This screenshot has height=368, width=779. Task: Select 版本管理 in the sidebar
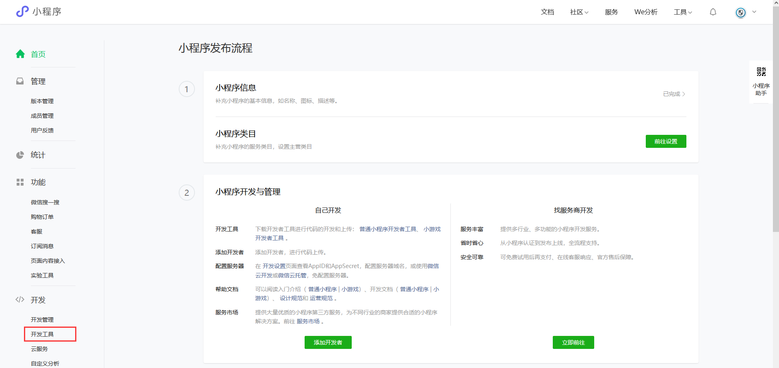click(x=42, y=101)
